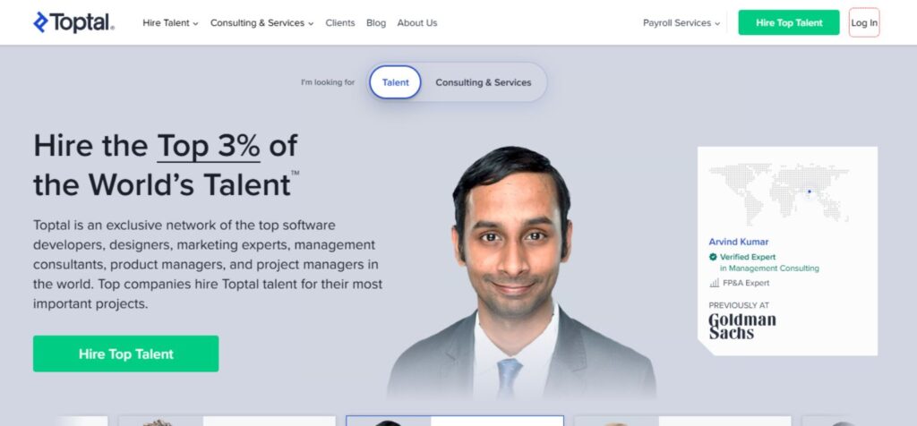The height and width of the screenshot is (426, 917).
Task: Open Arvind Kumar's profile name link
Action: [x=739, y=242]
